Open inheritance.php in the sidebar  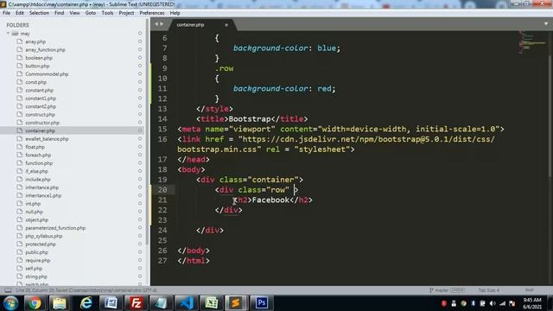click(x=42, y=187)
